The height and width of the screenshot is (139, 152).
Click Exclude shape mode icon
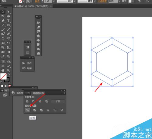point(47,101)
